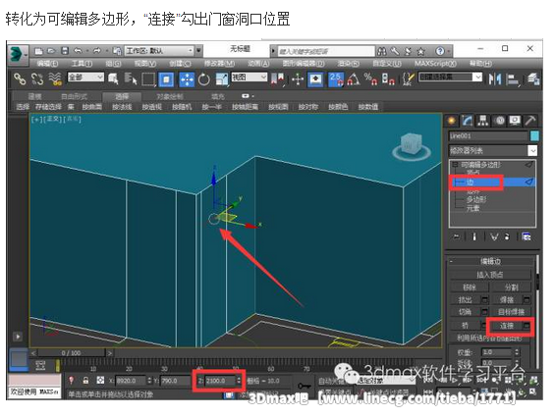Select the Select and Link chain tool
The width and height of the screenshot is (555, 417).
20,78
